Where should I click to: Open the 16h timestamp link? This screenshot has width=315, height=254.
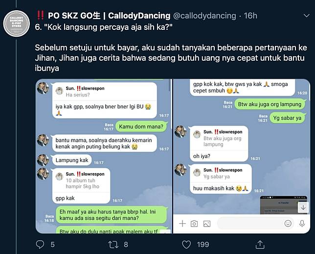pos(250,16)
